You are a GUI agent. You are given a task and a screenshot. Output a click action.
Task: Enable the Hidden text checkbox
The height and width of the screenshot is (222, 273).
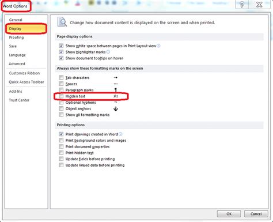(x=61, y=96)
